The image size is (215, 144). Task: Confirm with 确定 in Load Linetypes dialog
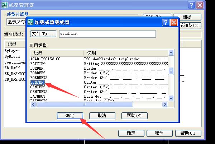(x=70, y=116)
